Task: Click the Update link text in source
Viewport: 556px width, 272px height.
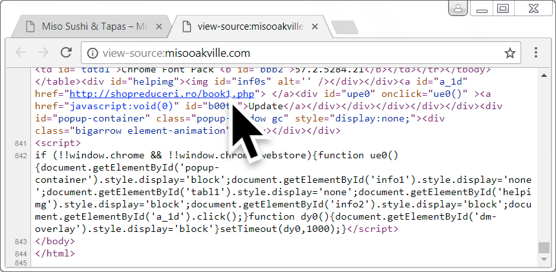Action: pos(266,106)
